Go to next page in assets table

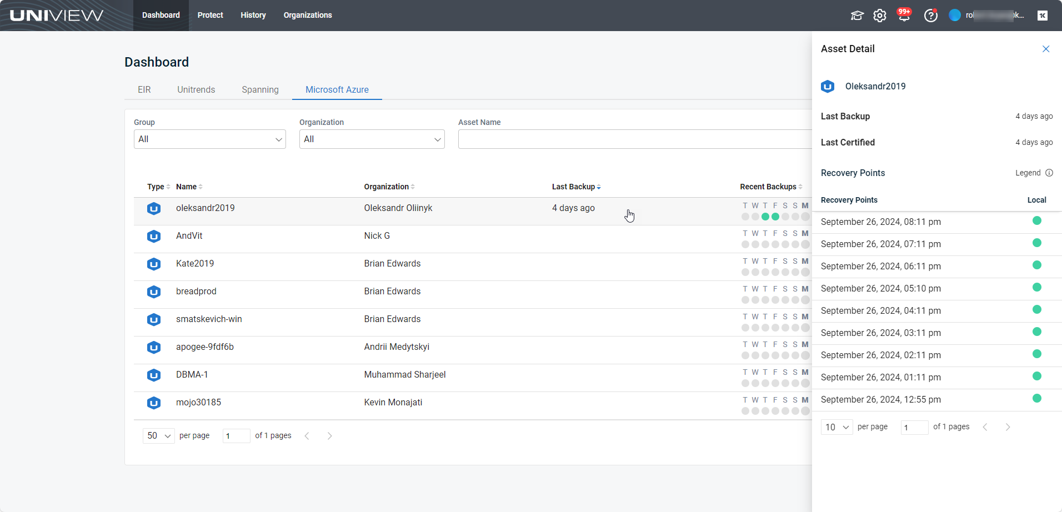[330, 436]
